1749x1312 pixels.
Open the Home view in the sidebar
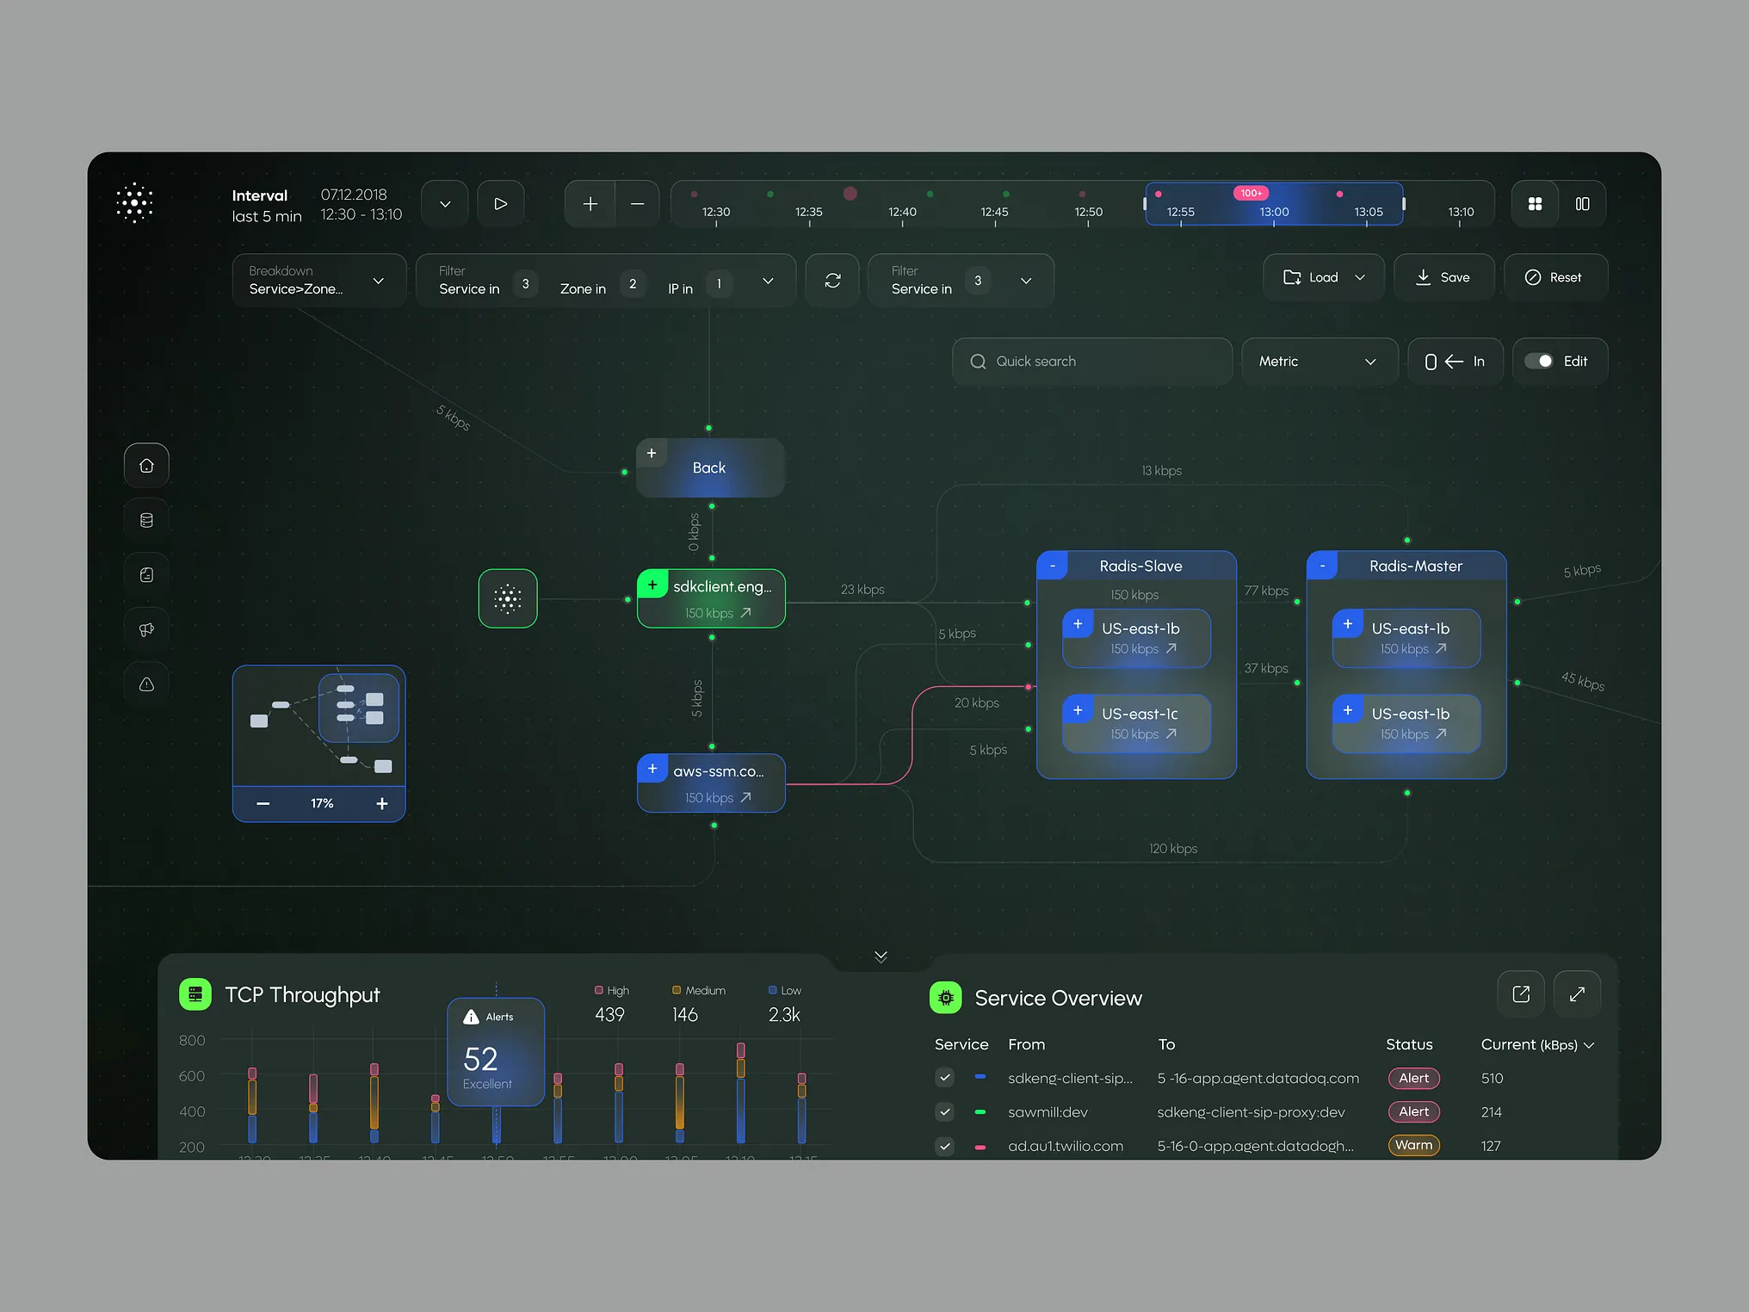[146, 465]
